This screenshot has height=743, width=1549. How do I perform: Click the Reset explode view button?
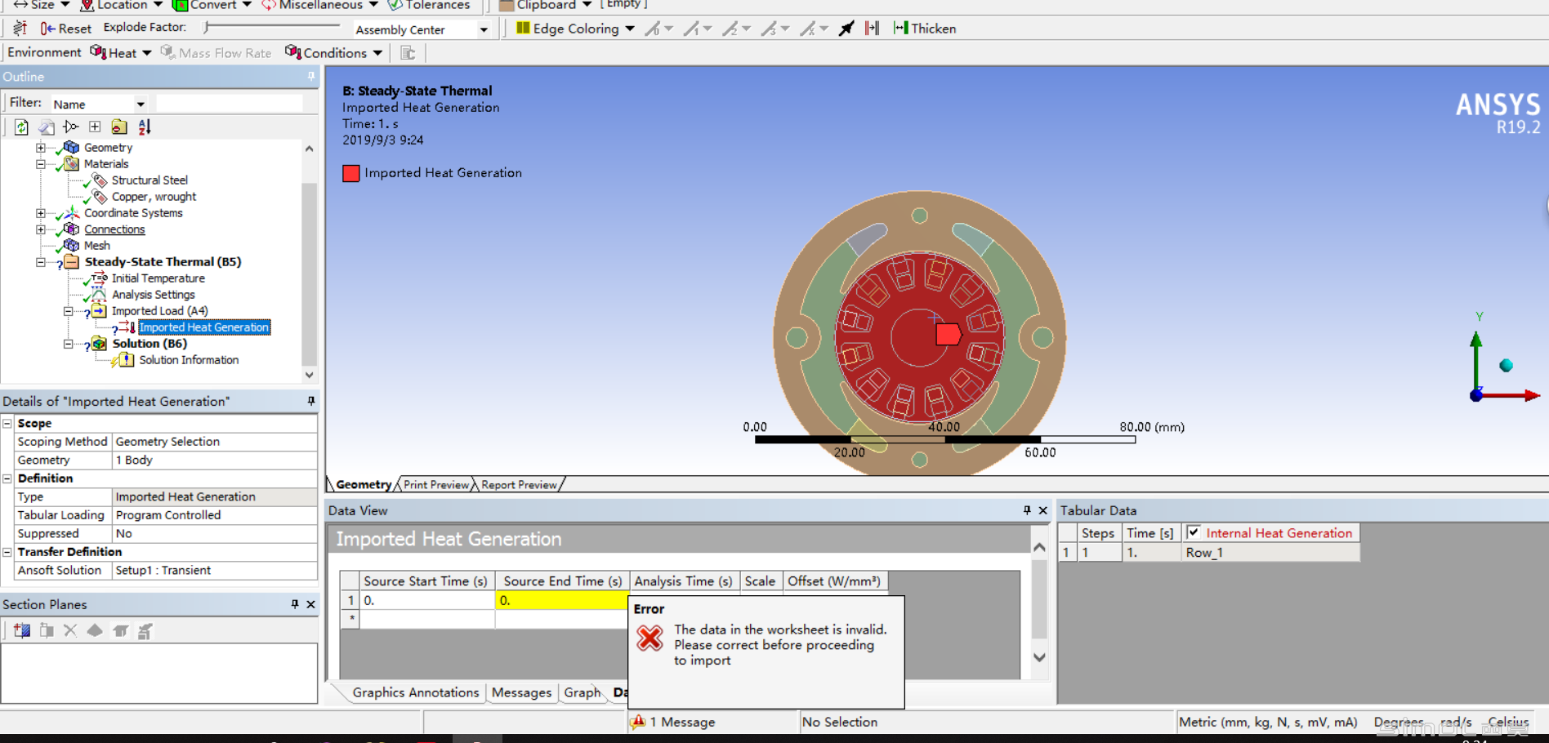tap(65, 29)
